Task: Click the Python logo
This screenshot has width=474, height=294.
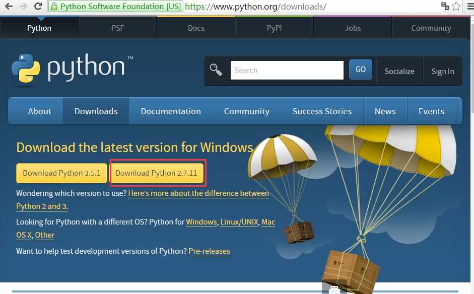Action: click(x=72, y=68)
